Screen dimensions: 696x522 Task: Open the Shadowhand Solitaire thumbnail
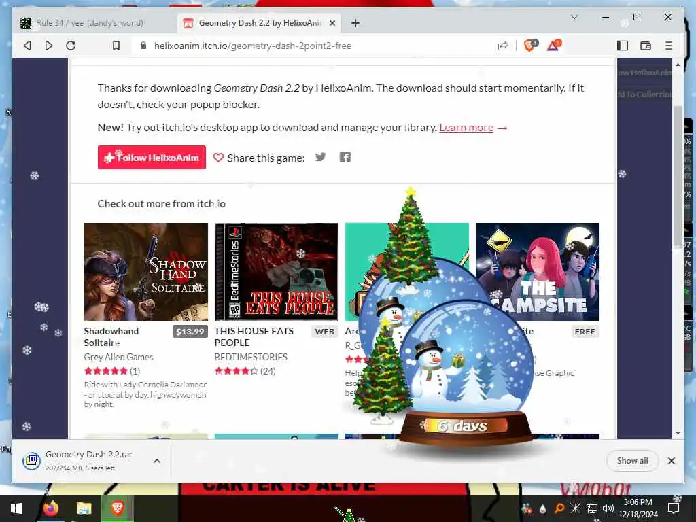click(x=146, y=272)
